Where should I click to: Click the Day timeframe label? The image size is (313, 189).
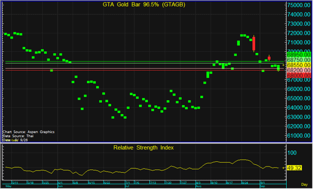coord(304,184)
